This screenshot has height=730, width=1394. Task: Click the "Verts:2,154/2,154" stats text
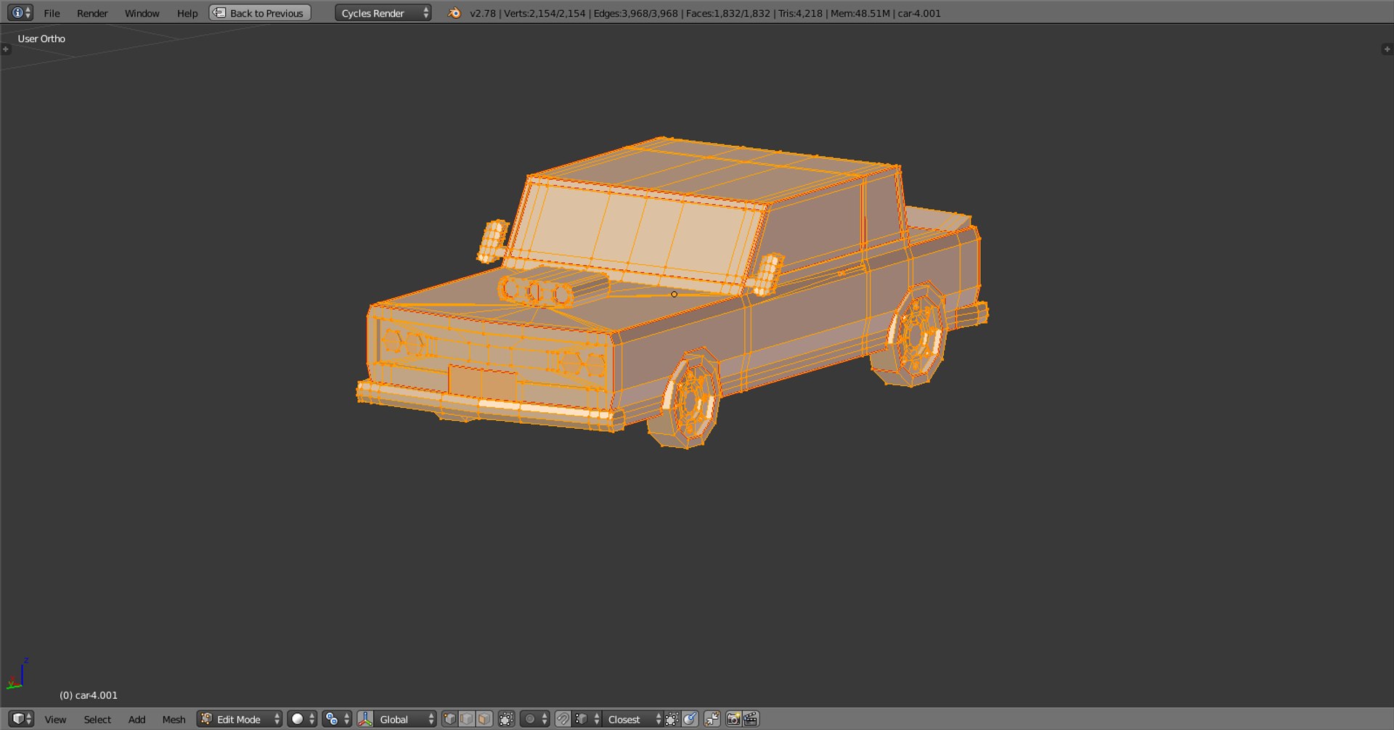click(x=545, y=13)
